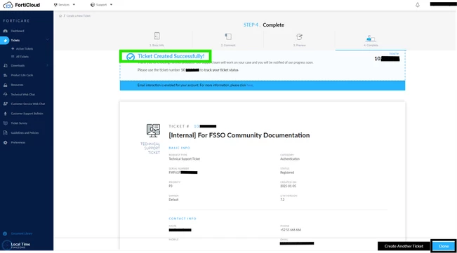
Task: Open the notifications bell
Action: 418,5
